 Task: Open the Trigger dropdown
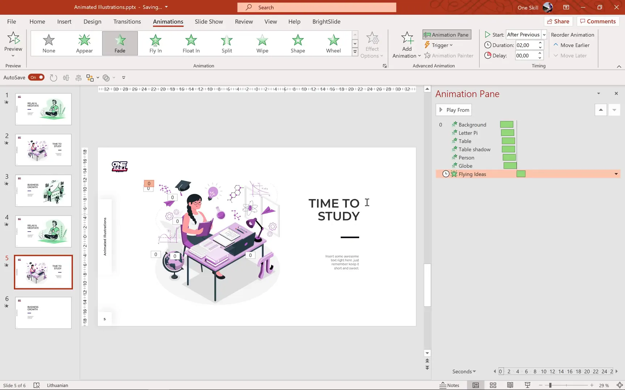(439, 45)
